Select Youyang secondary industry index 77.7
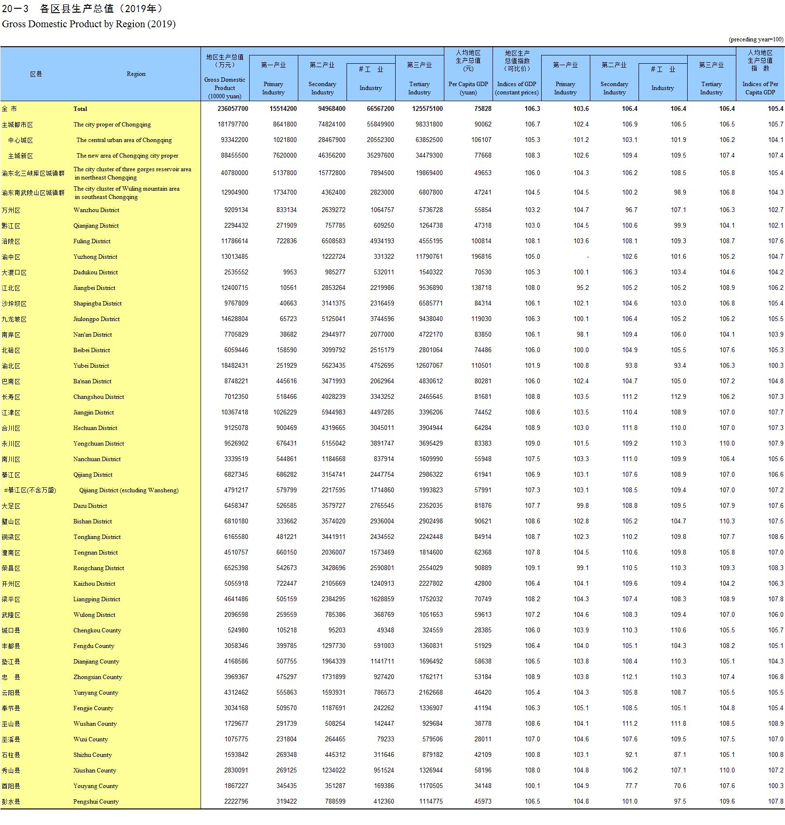The height and width of the screenshot is (825, 785). point(631,786)
